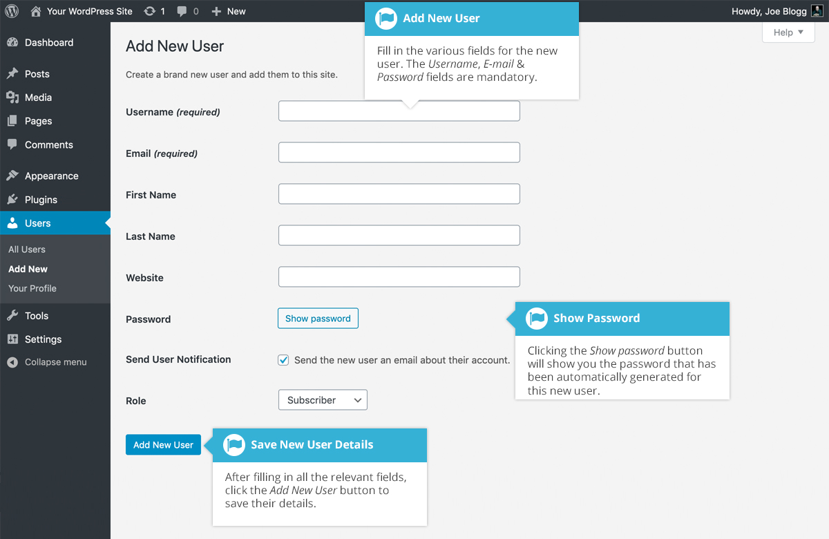Click the Users person icon
Screen dimensions: 829x539
click(12, 223)
